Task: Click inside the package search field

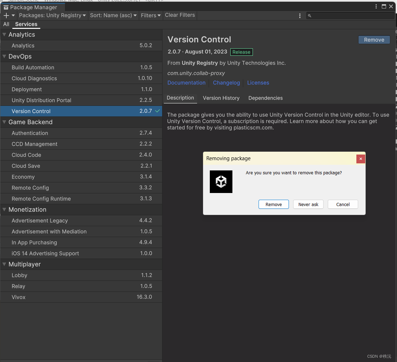Action: (x=350, y=16)
